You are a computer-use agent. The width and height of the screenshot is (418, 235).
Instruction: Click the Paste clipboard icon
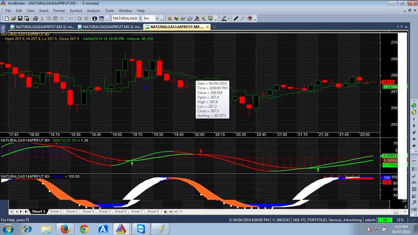coord(55,18)
